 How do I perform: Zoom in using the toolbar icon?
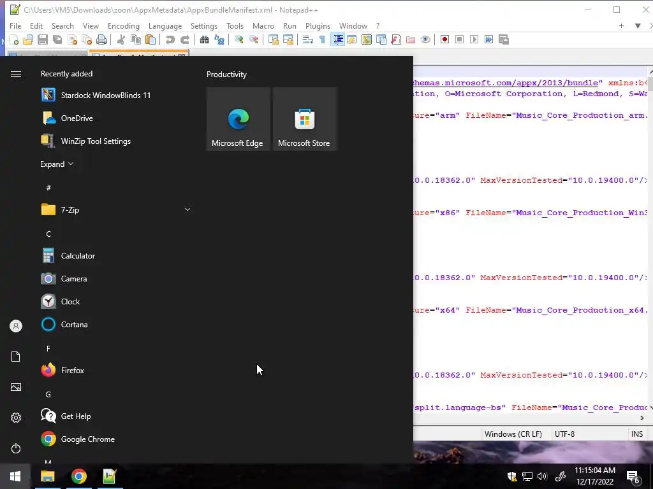[238, 39]
